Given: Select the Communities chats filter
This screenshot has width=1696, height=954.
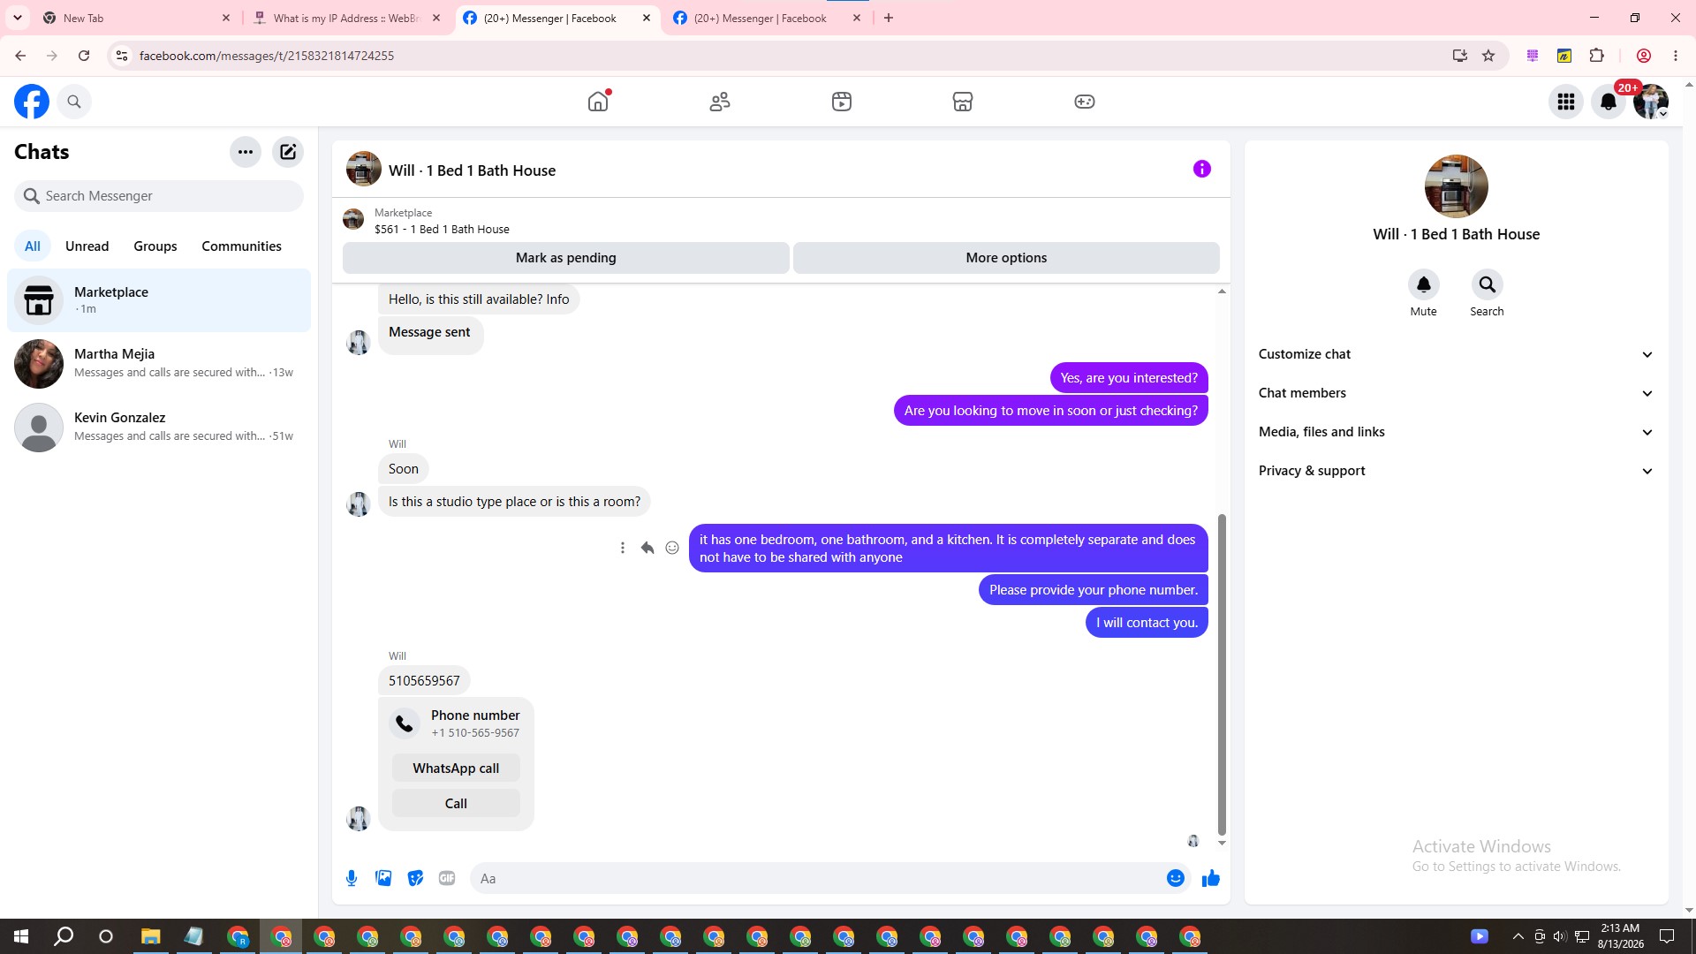Looking at the screenshot, I should tap(241, 246).
